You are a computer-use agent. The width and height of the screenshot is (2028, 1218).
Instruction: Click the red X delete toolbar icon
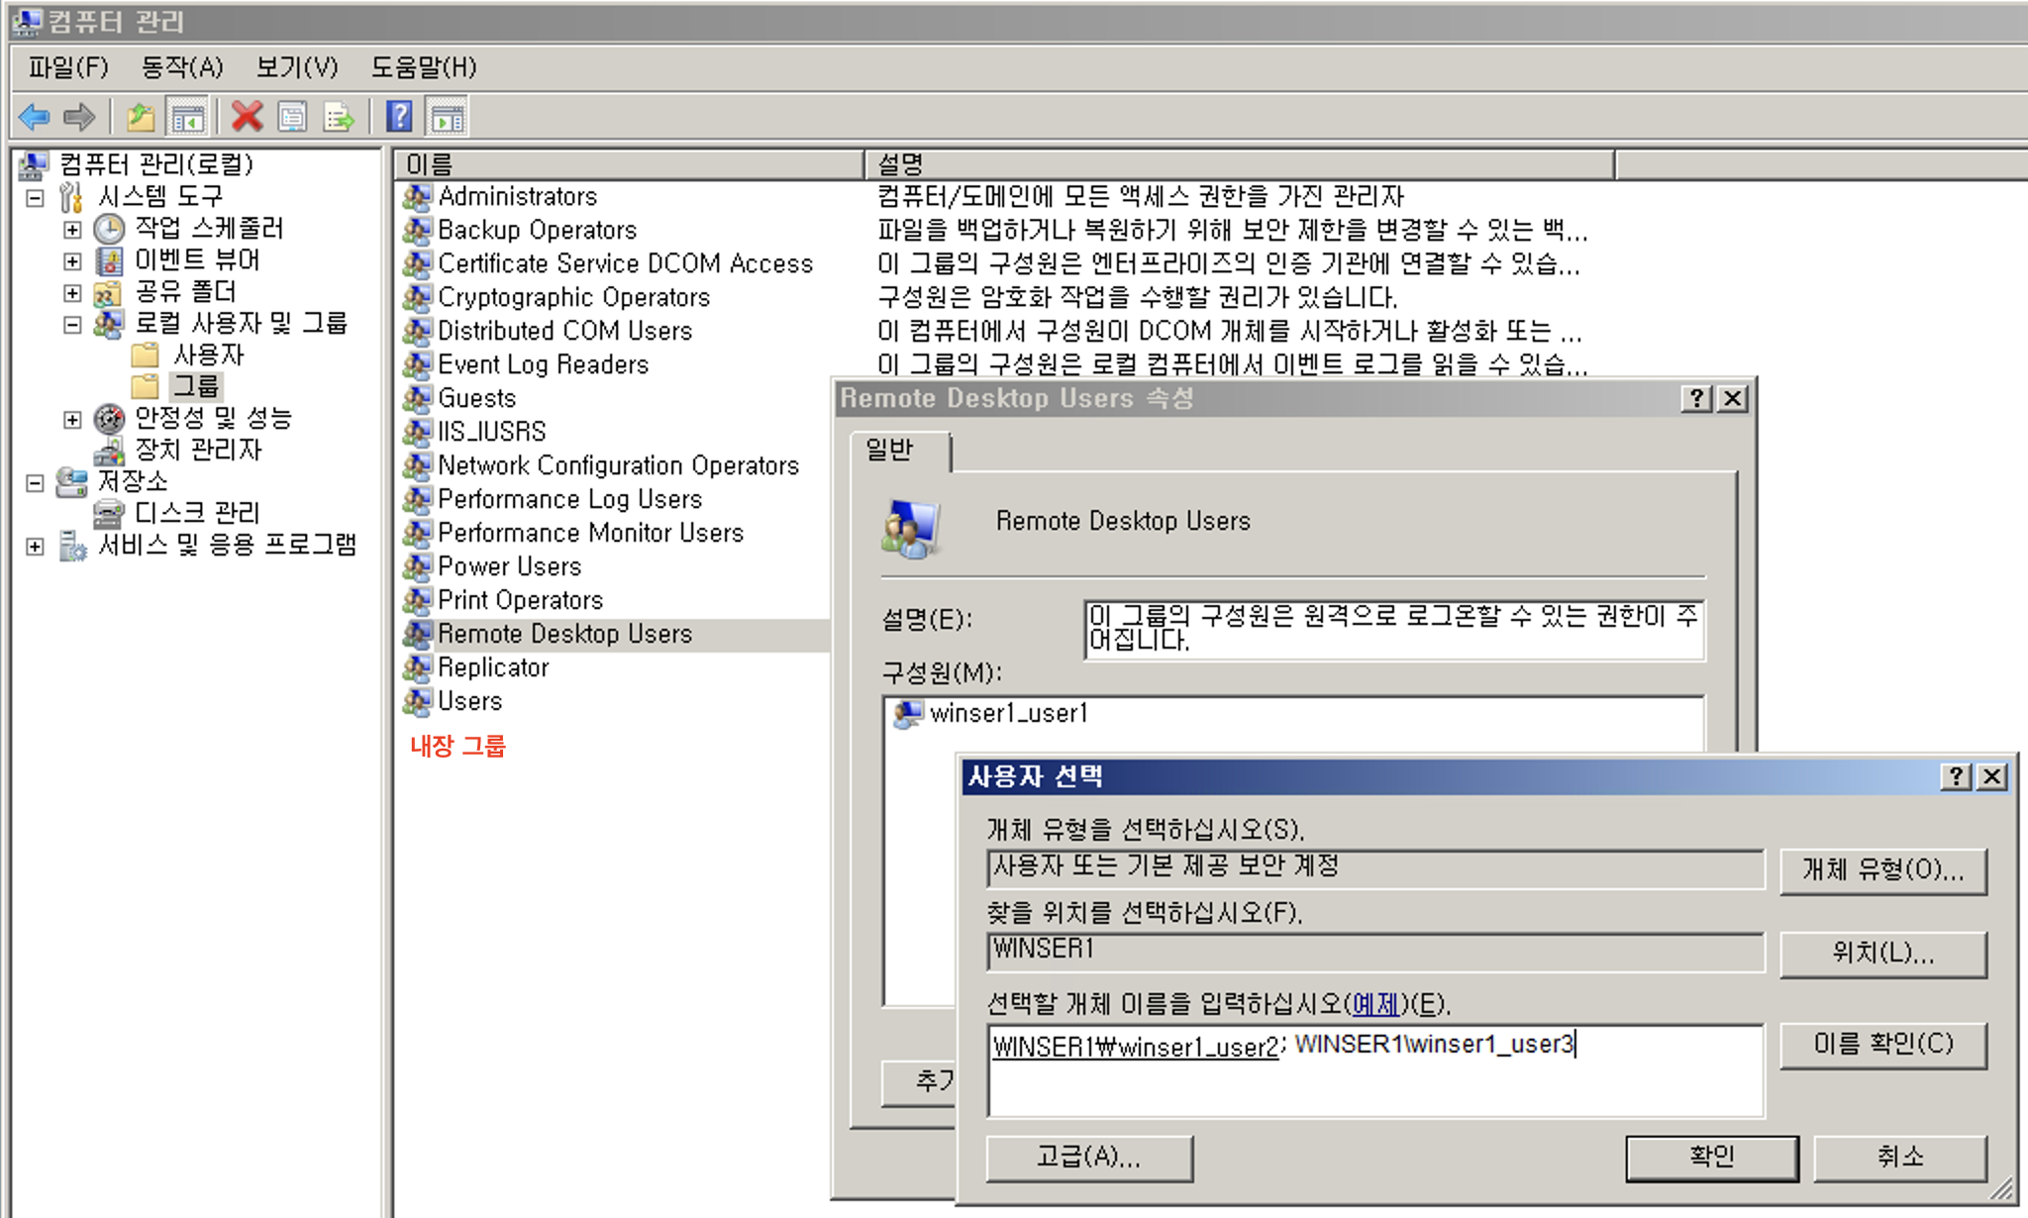(x=247, y=117)
